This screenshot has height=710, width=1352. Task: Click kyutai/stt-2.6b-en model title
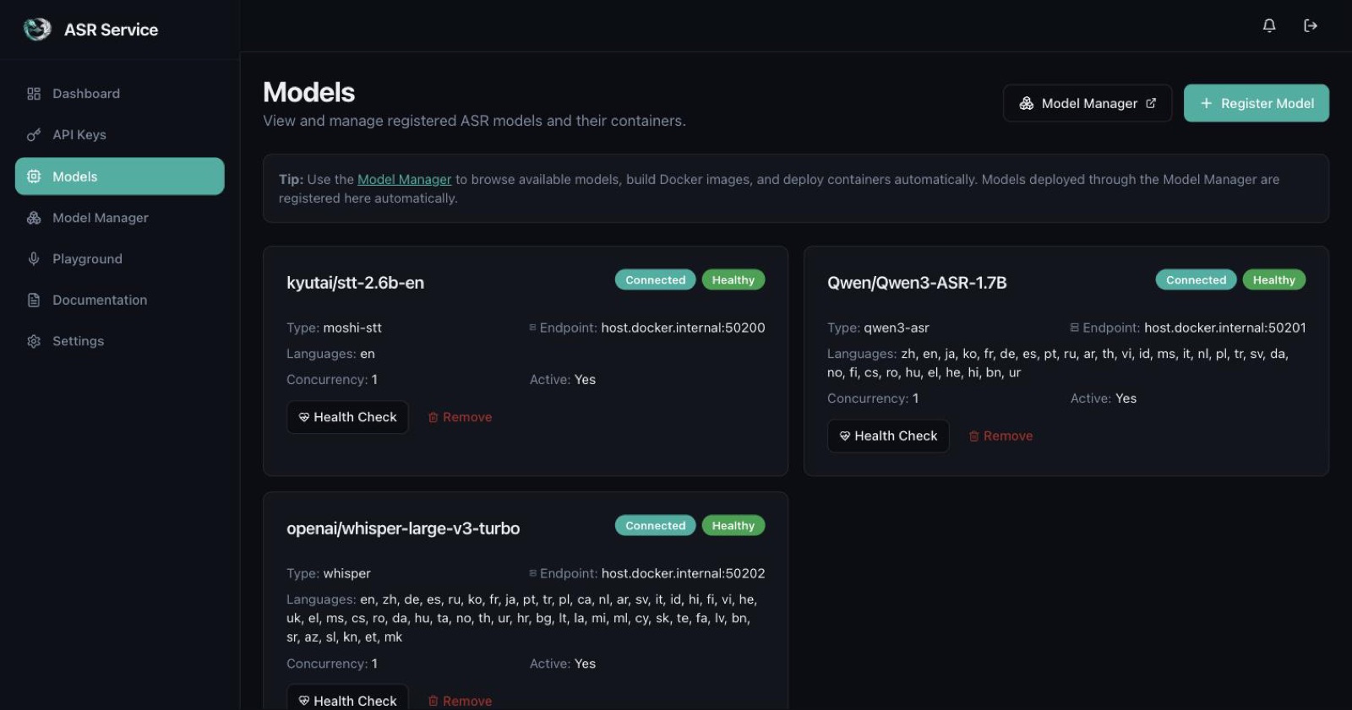[x=355, y=283]
